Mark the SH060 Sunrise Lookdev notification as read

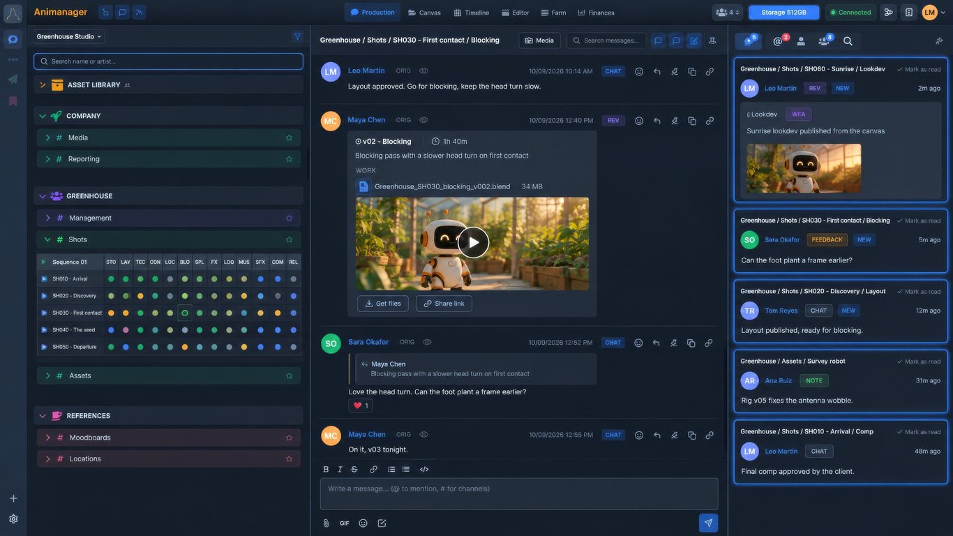919,69
